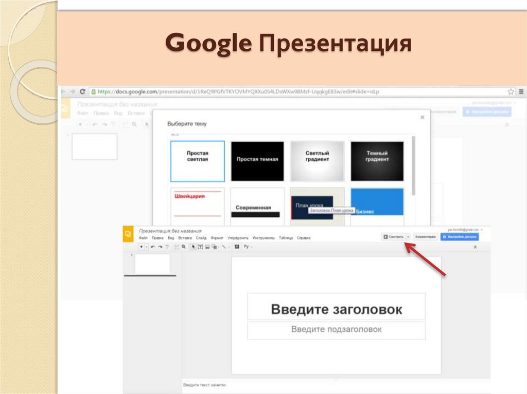Select the 'План урока' theme
527x394 pixels.
[317, 207]
